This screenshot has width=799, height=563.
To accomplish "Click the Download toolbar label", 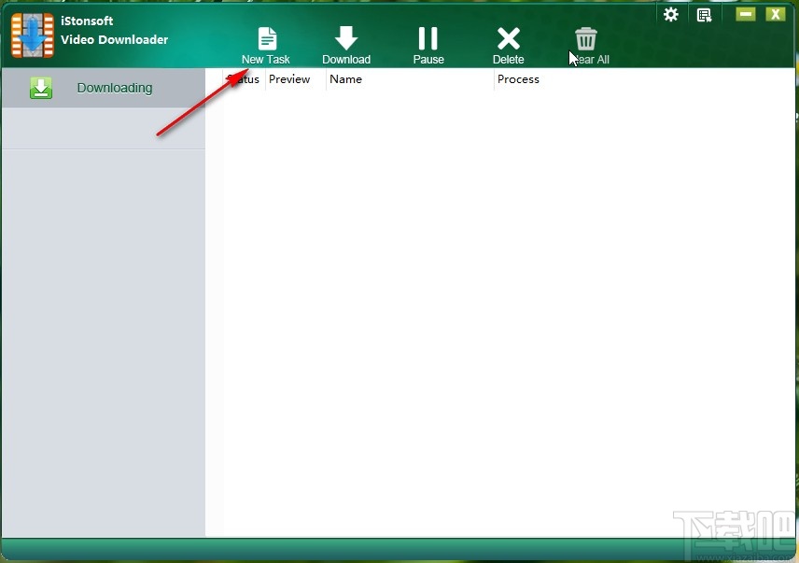I will tap(346, 58).
